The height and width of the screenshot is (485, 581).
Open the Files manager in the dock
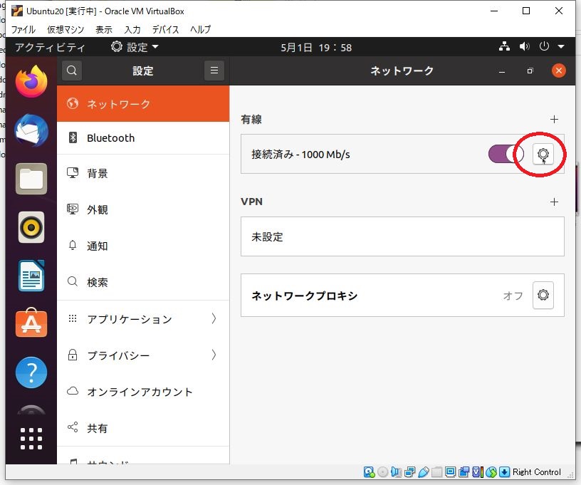(31, 179)
